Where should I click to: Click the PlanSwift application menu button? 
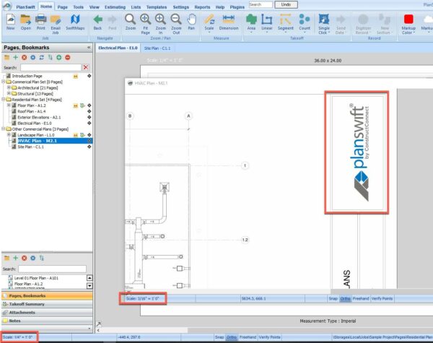7,6
